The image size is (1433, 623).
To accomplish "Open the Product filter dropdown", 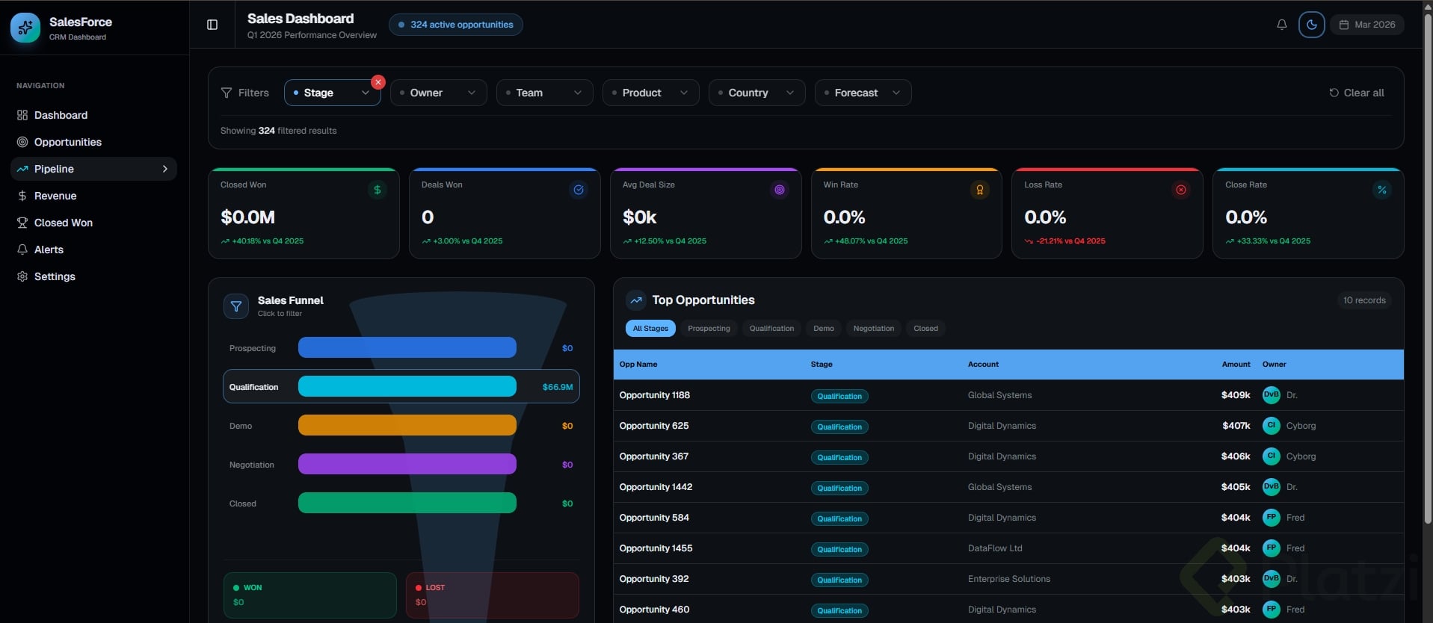I will click(651, 93).
